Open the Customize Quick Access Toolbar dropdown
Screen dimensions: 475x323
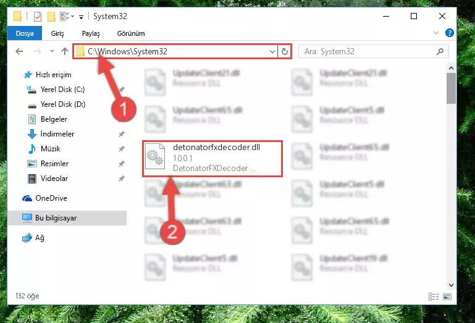pyautogui.click(x=81, y=17)
